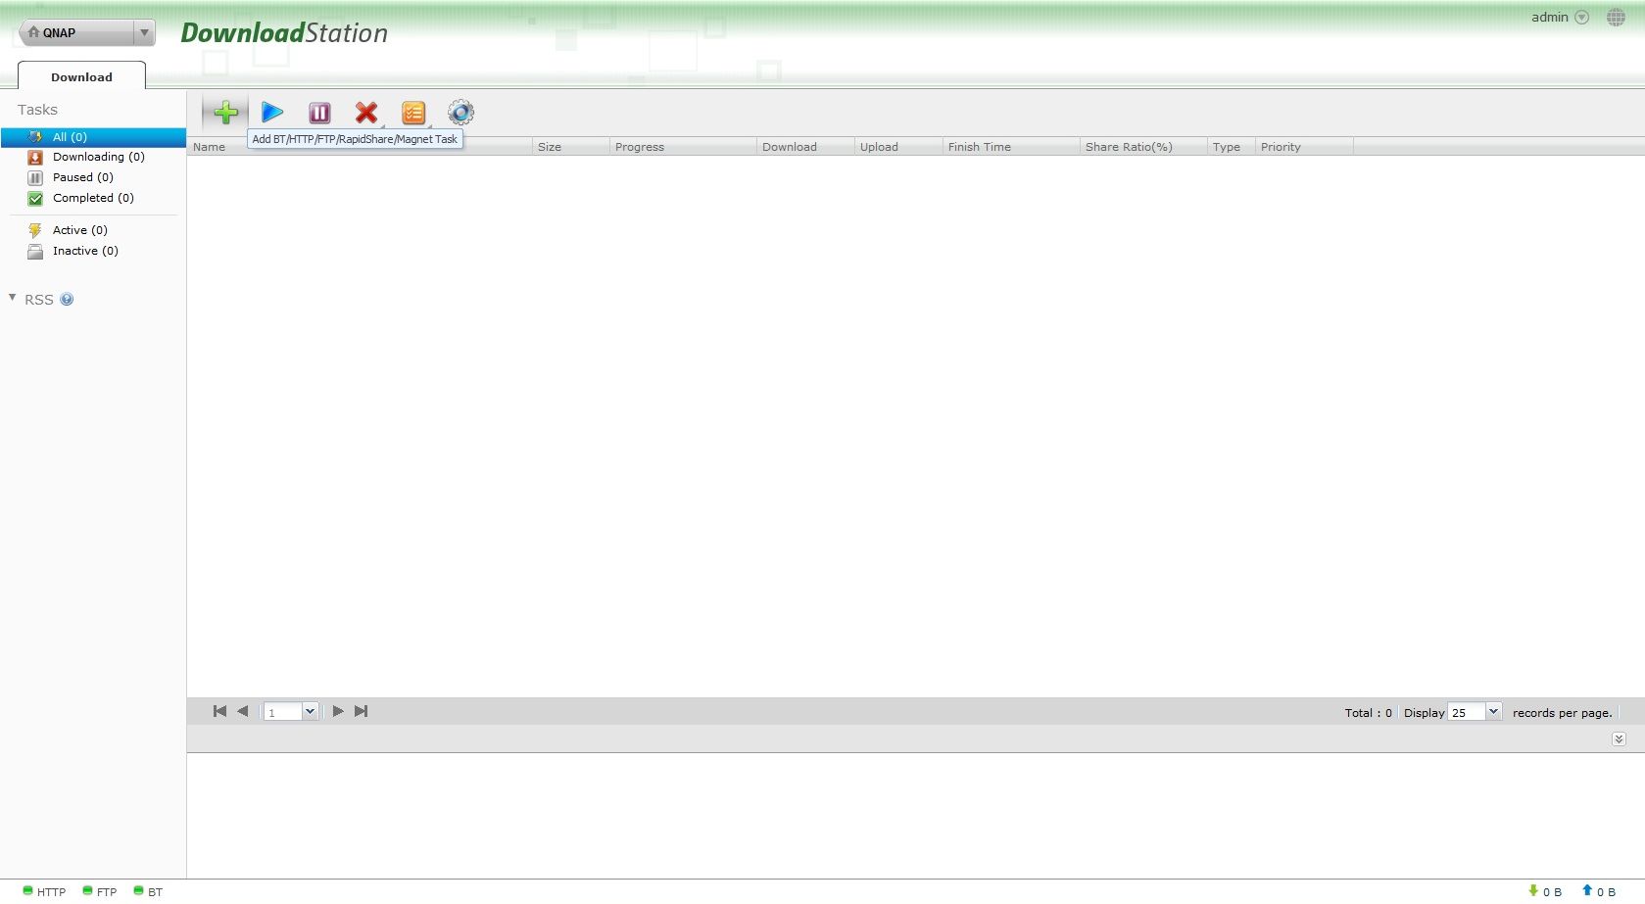Click the red X remove task icon

click(x=366, y=113)
